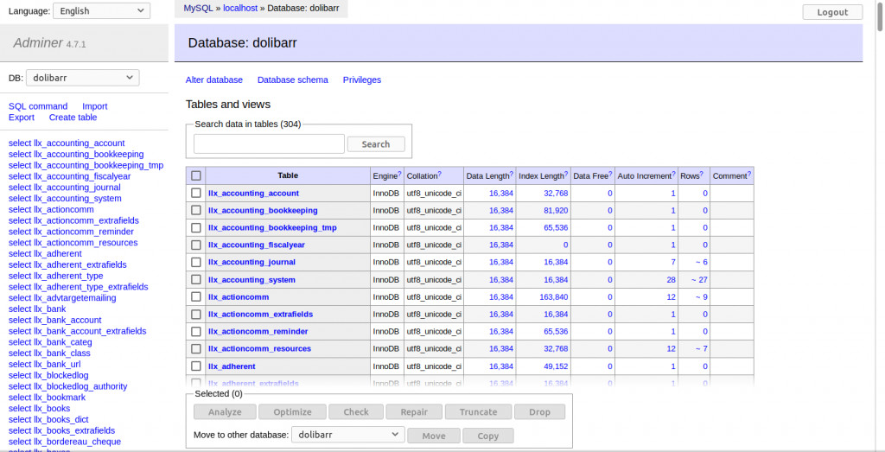
Task: Click the Data Free help question mark
Action: [612, 174]
